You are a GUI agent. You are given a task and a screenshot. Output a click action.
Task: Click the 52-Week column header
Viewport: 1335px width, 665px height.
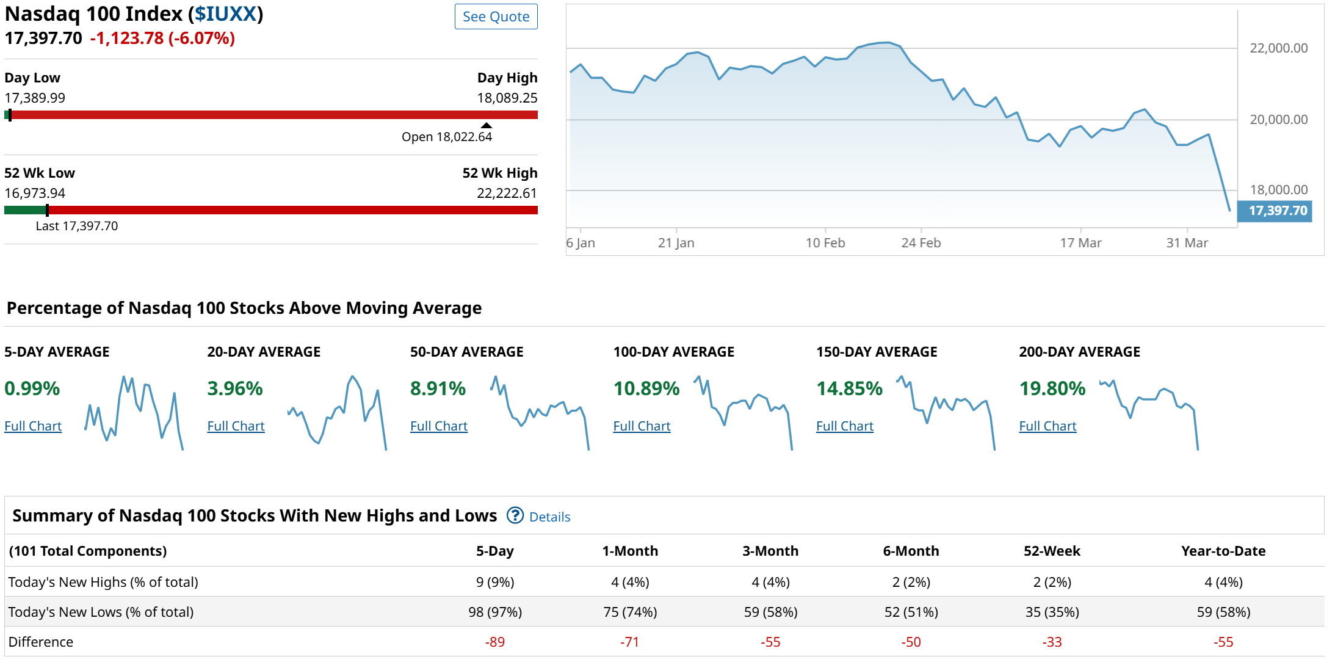click(x=1052, y=551)
